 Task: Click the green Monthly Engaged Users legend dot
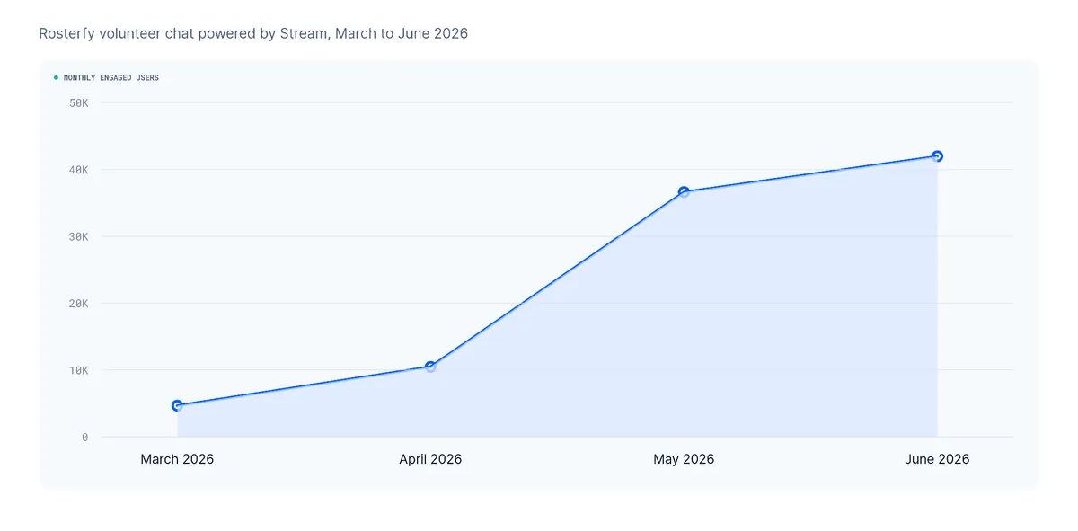[x=56, y=78]
